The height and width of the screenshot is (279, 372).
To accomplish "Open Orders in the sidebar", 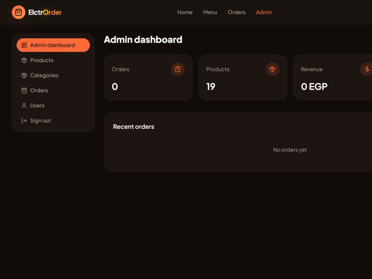I will pos(53,90).
